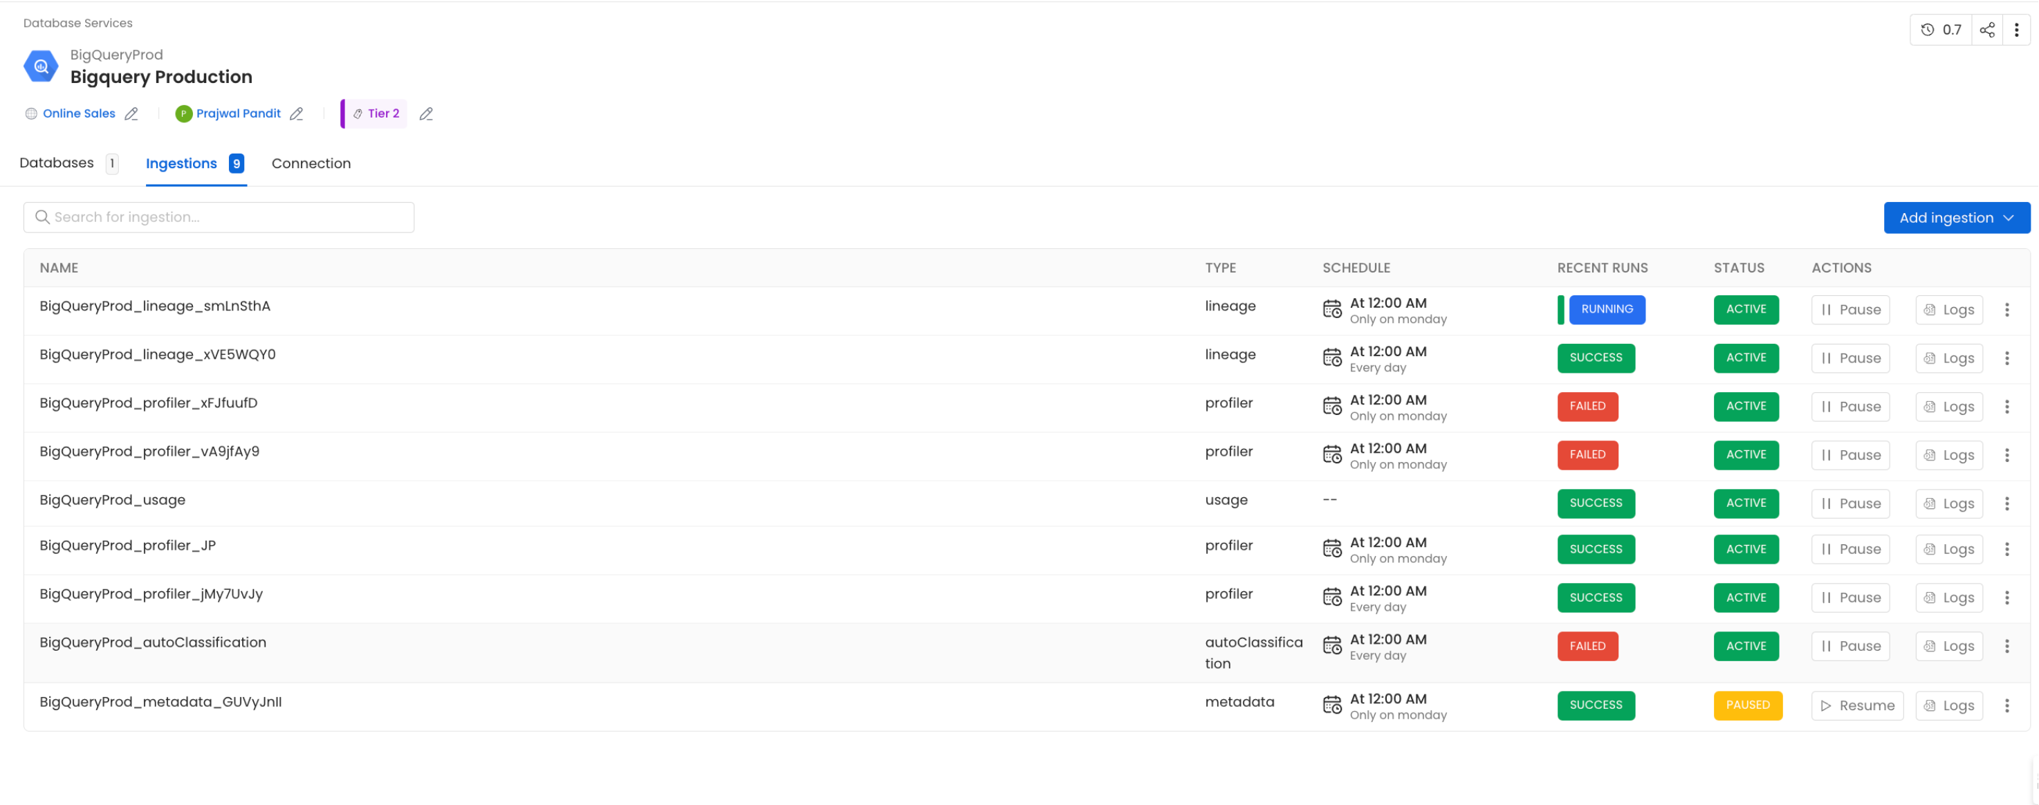
Task: View Logs for BigQueryProd_profiler_jMy7UvJy
Action: click(x=1949, y=598)
